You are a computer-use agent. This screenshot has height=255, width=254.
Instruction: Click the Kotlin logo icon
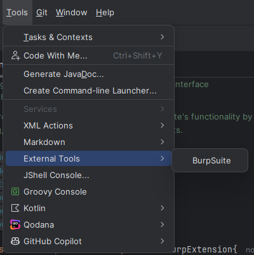(15, 208)
